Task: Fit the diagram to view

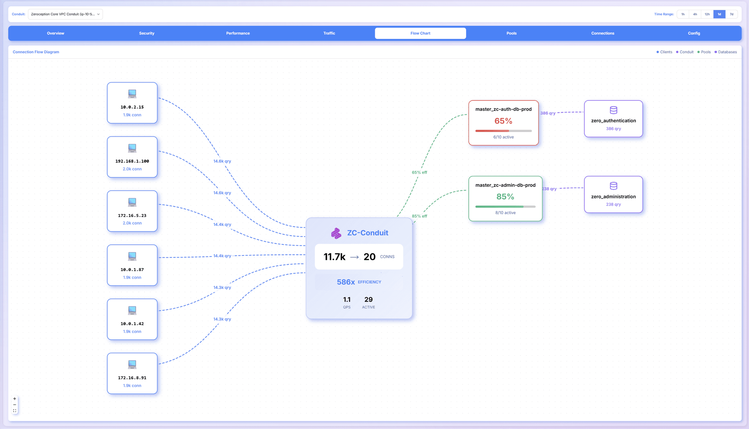Action: [x=15, y=411]
